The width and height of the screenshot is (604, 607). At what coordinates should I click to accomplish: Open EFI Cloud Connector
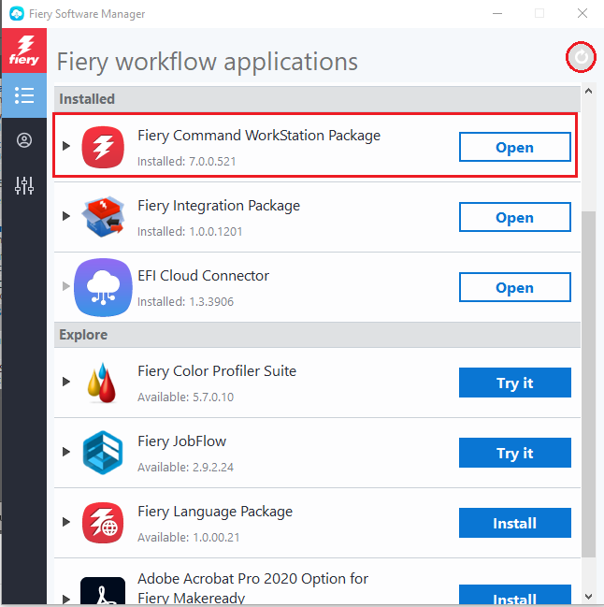click(514, 287)
